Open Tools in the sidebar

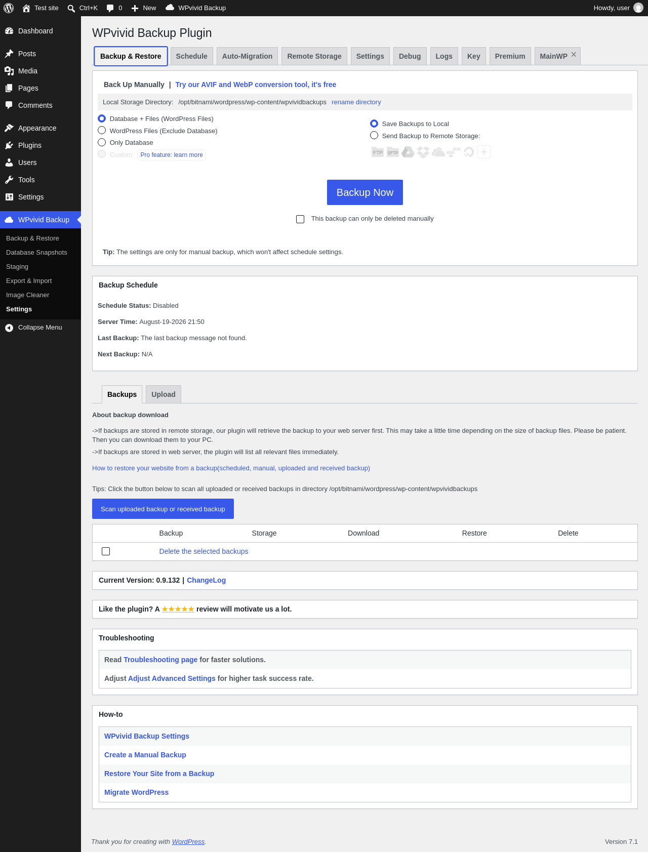pos(40,180)
